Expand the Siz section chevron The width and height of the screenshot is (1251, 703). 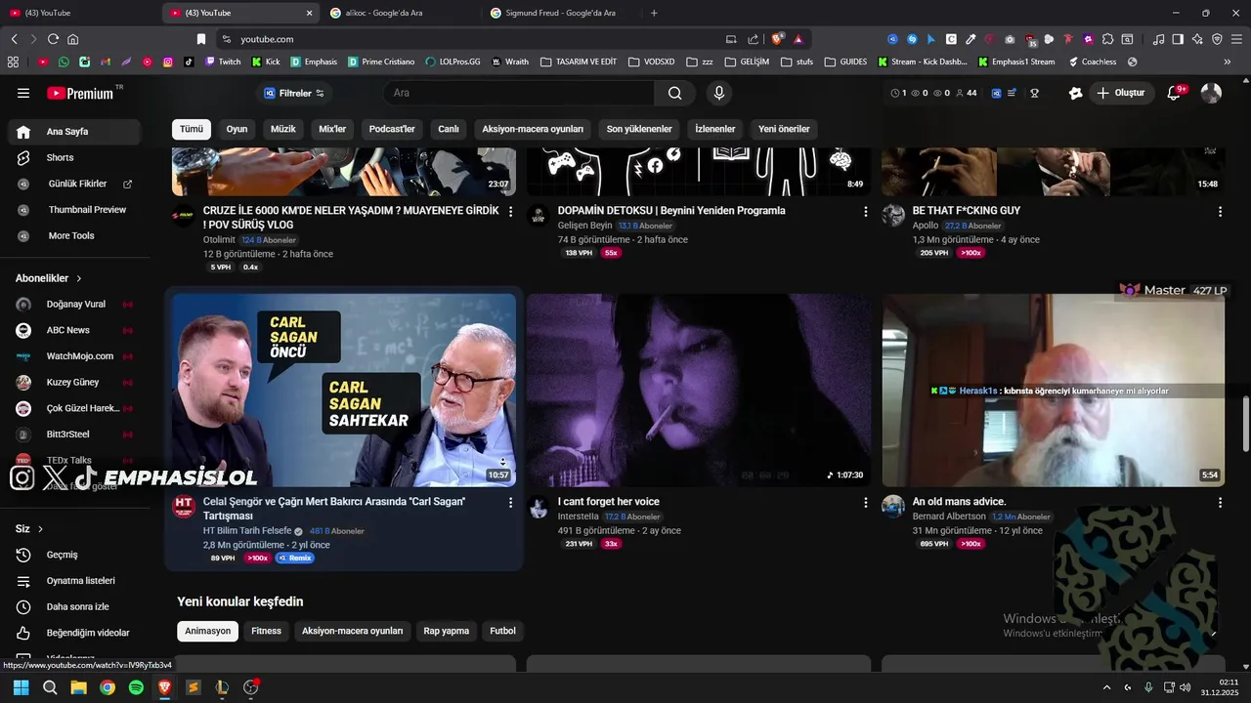[40, 529]
